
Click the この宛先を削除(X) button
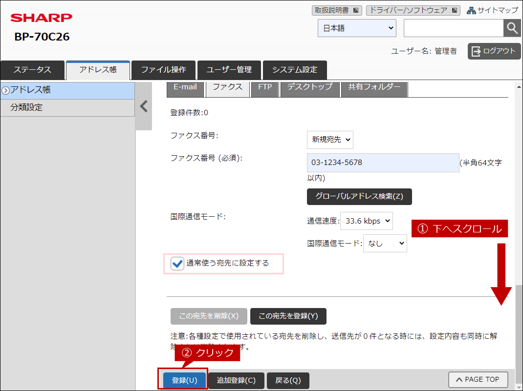209,316
